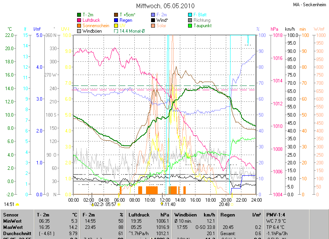329x239 pixels.
Task: Select the pink Luftdruck legend marker
Action: pos(79,20)
